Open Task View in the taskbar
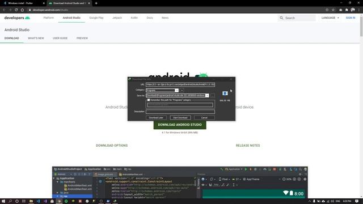 pos(24,201)
